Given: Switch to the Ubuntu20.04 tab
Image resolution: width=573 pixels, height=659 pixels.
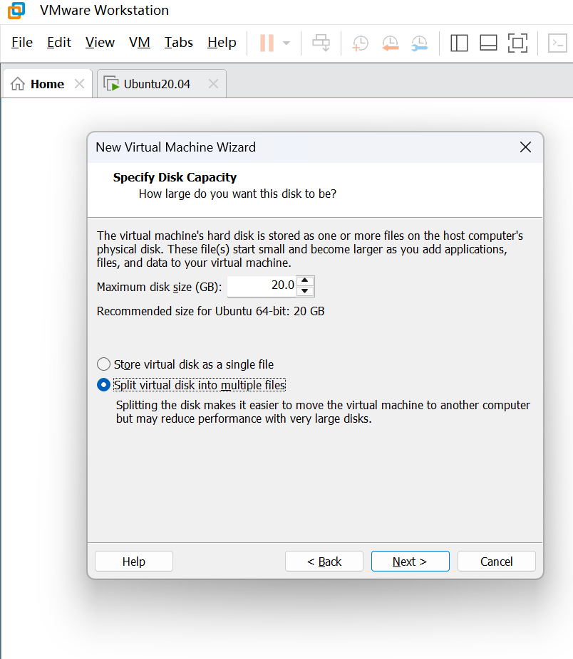Looking at the screenshot, I should (x=157, y=84).
